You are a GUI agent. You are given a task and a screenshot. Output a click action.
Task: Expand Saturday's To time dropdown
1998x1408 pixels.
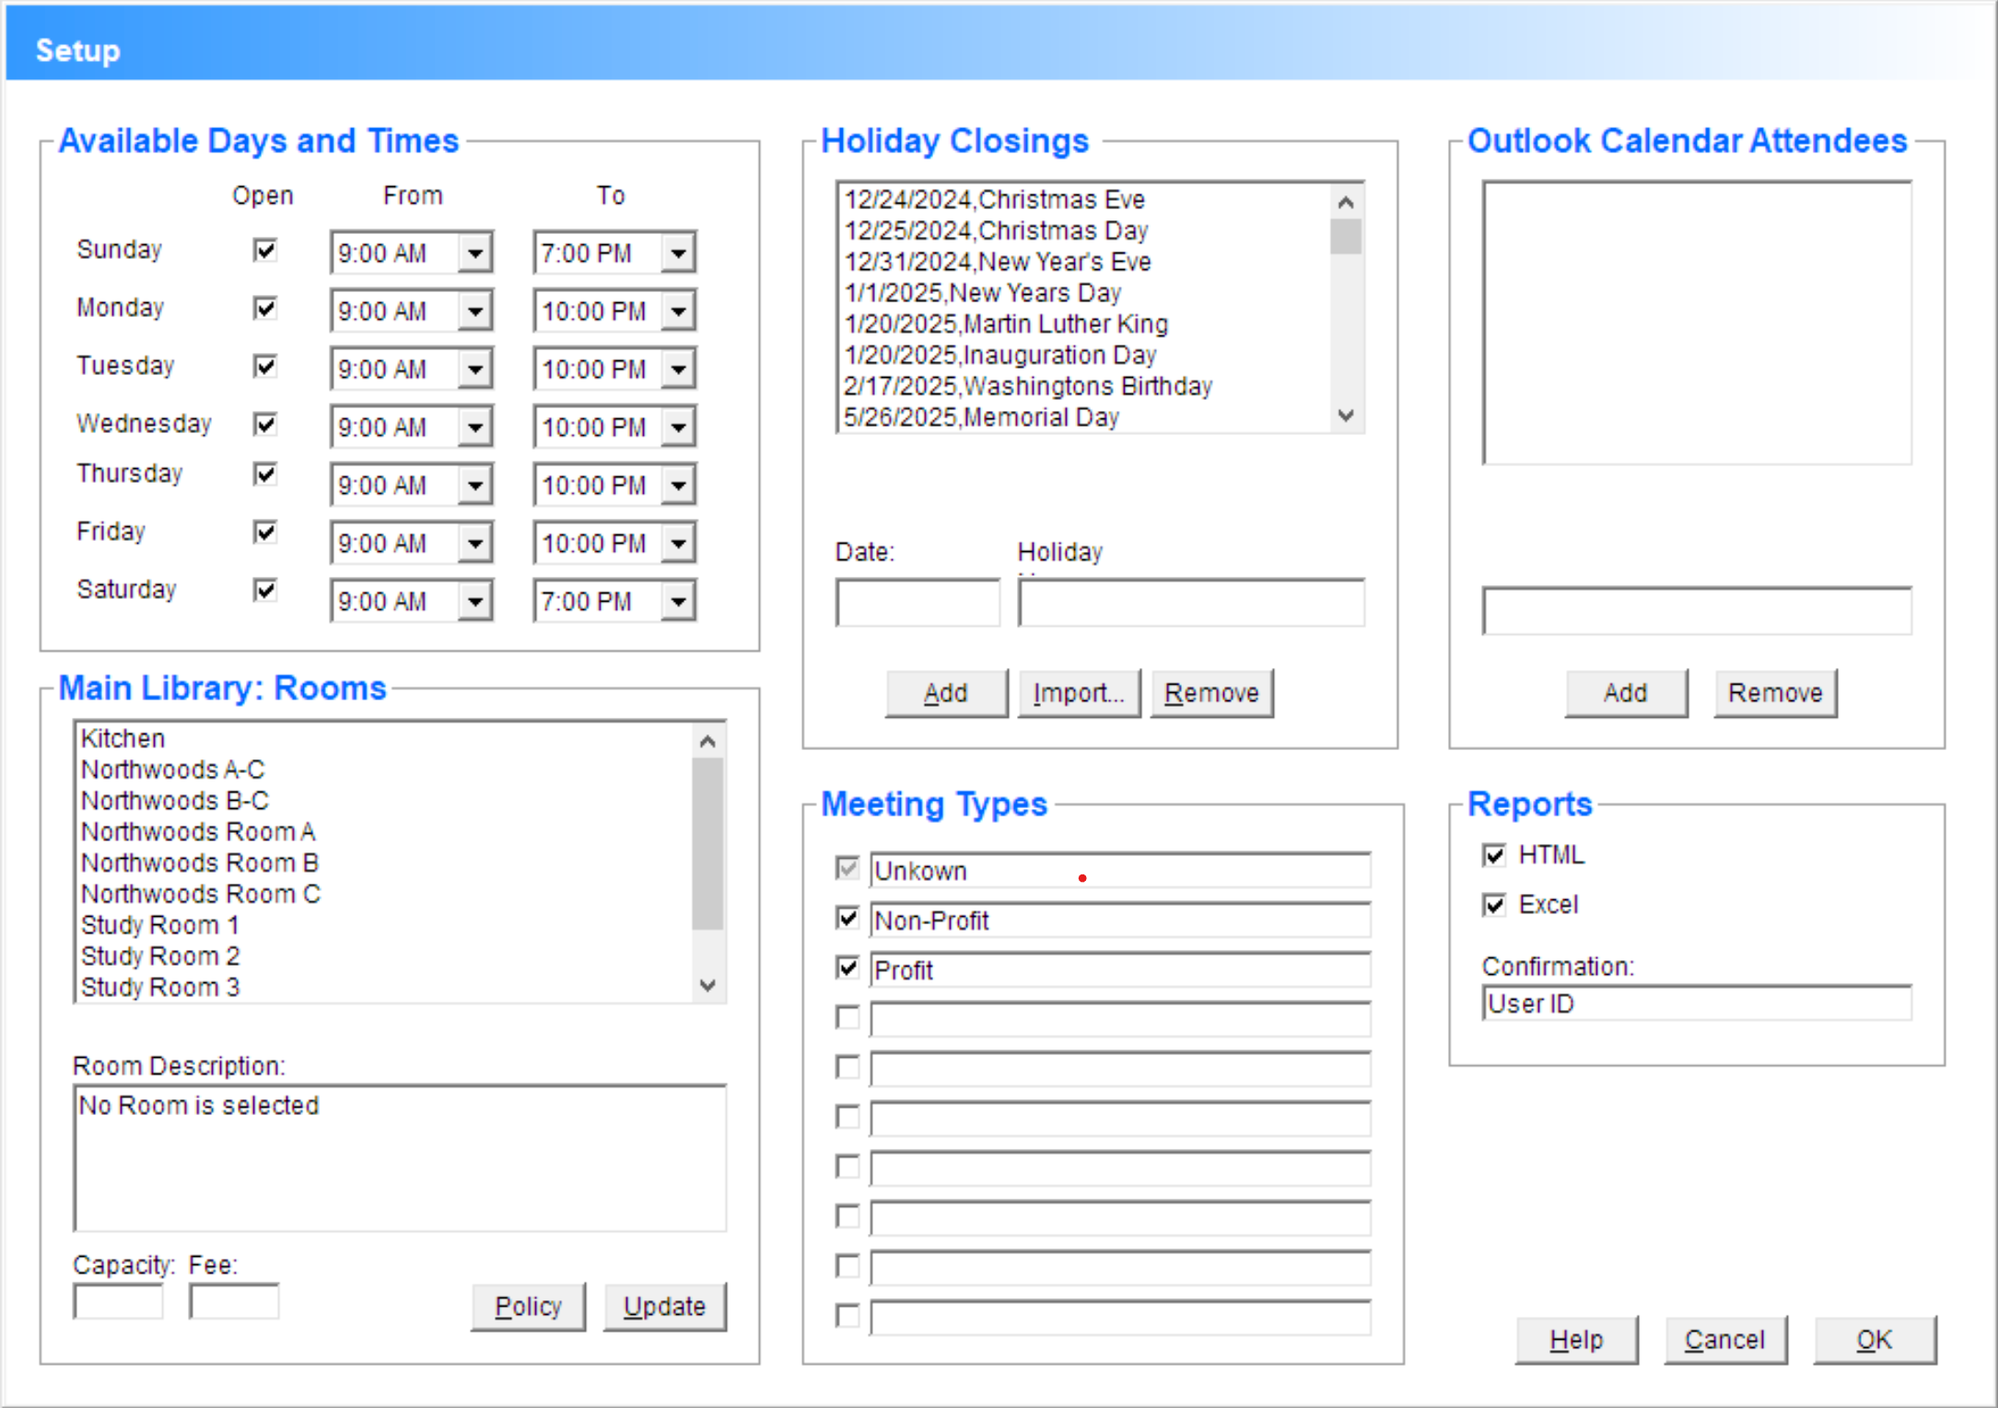[x=679, y=602]
